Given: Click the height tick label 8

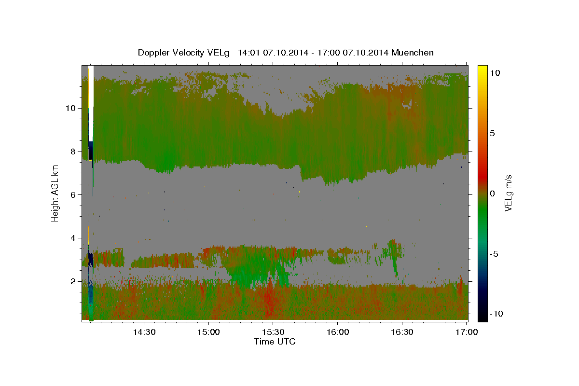Looking at the screenshot, I should tap(72, 151).
